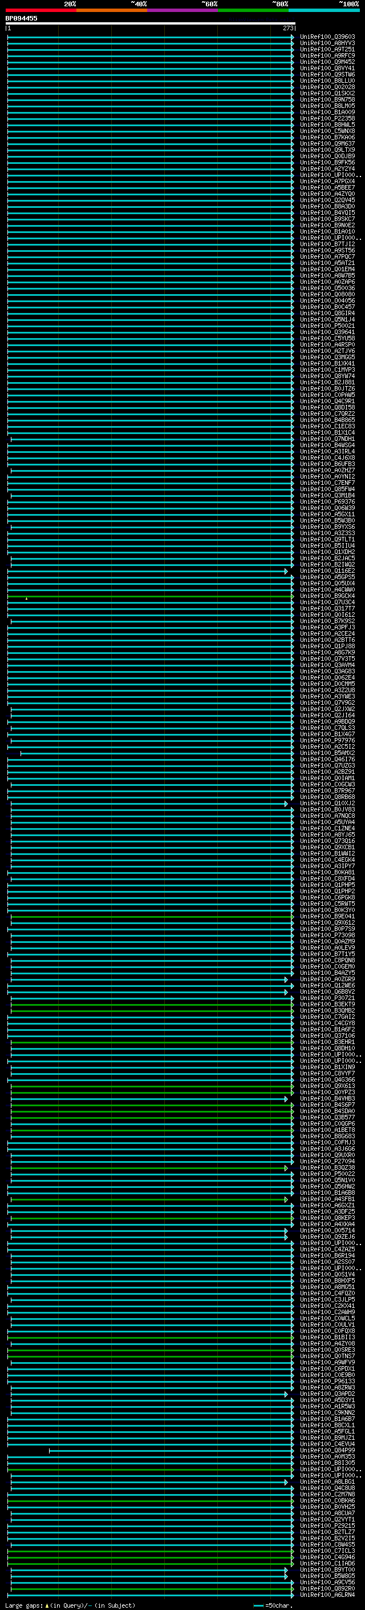
Task: Click the hit label UniRef100_Q3APD2
Action: (x=327, y=1394)
